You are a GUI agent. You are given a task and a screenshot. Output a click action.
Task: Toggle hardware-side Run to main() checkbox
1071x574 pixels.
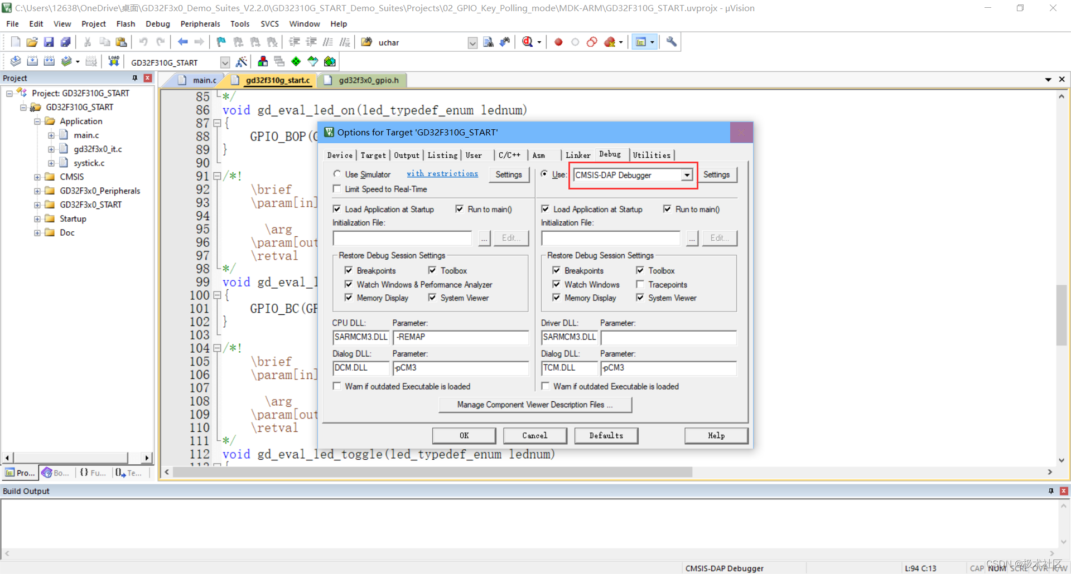[667, 209]
